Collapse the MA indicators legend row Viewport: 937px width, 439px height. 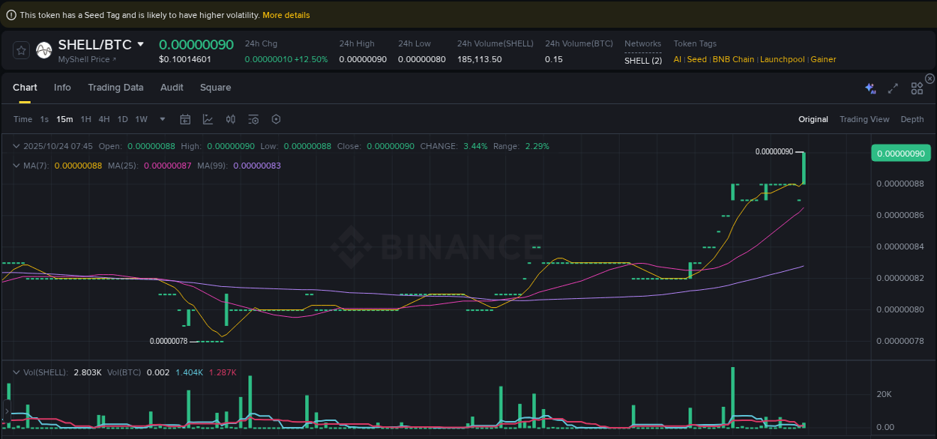click(16, 165)
